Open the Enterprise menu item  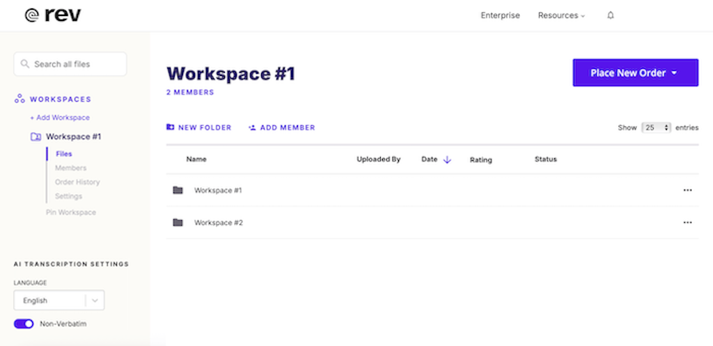(500, 15)
